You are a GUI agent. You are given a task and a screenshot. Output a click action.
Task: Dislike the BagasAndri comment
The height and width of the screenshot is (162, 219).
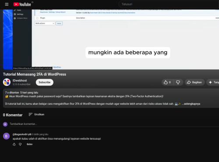(x=20, y=144)
